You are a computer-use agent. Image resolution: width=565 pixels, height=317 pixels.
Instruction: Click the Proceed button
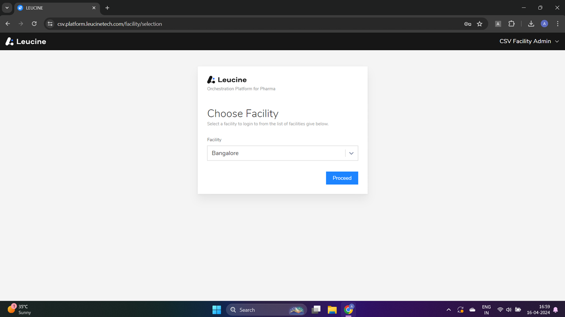[342, 178]
